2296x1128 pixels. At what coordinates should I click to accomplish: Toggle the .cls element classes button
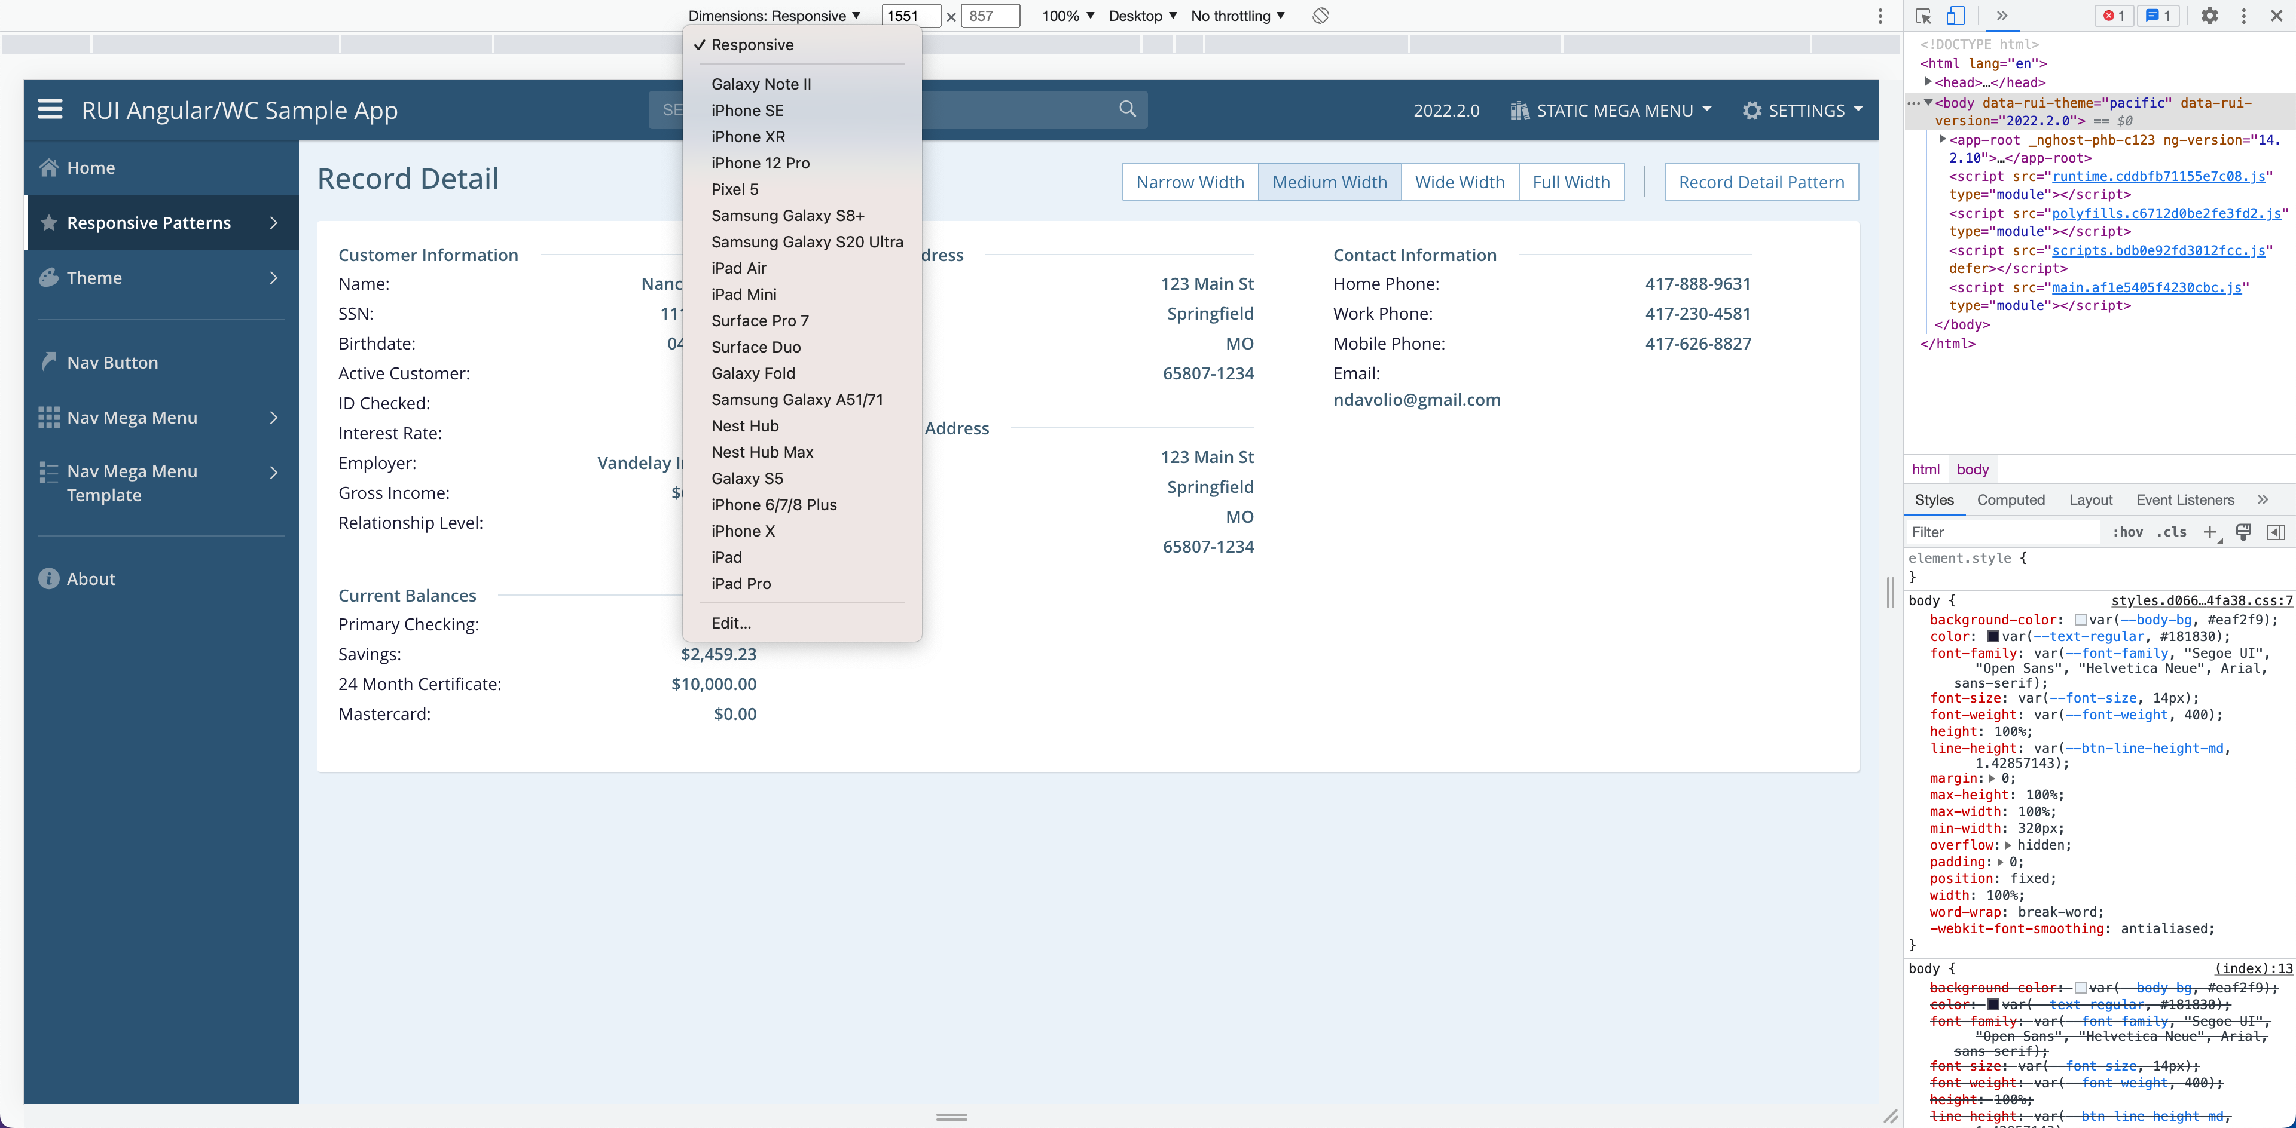[x=2171, y=532]
